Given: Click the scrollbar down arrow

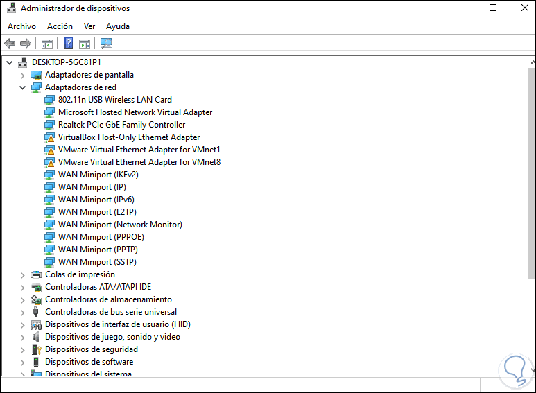Looking at the screenshot, I should pyautogui.click(x=533, y=370).
